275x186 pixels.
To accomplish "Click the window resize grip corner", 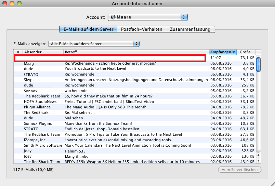I will (x=272, y=183).
